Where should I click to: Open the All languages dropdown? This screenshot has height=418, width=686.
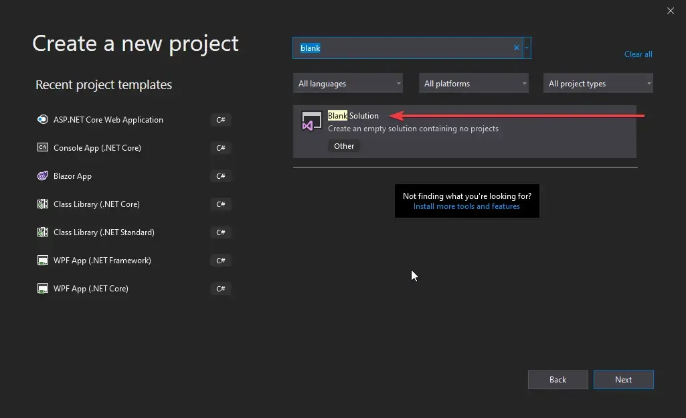point(347,83)
